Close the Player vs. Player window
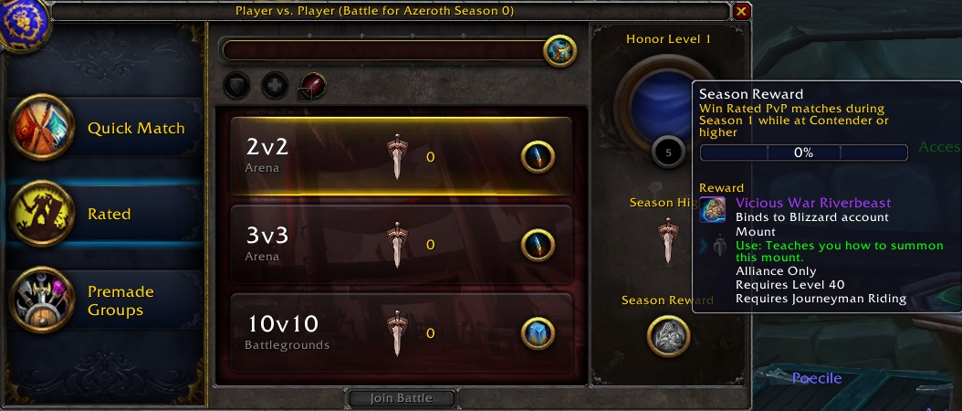Viewport: 962px width, 411px height. point(741,11)
